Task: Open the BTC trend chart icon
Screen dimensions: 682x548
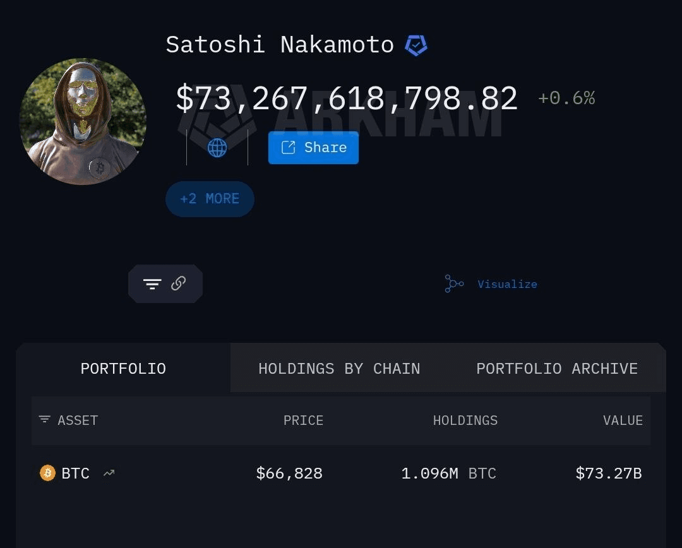Action: pyautogui.click(x=109, y=472)
